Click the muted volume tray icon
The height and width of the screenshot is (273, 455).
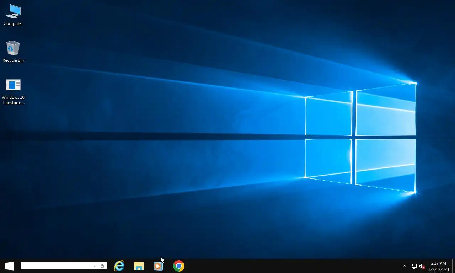(x=422, y=266)
